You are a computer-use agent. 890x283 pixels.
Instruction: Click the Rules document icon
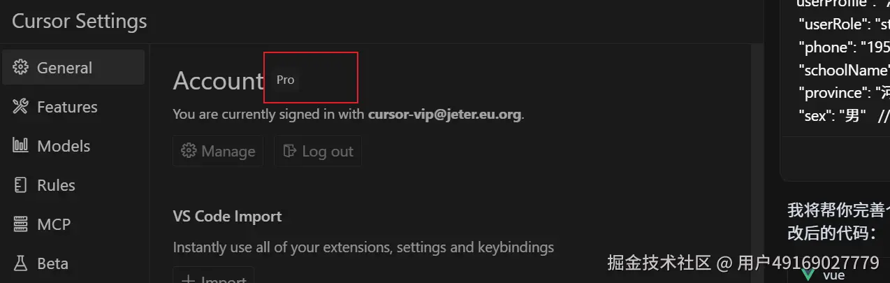pyautogui.click(x=21, y=185)
